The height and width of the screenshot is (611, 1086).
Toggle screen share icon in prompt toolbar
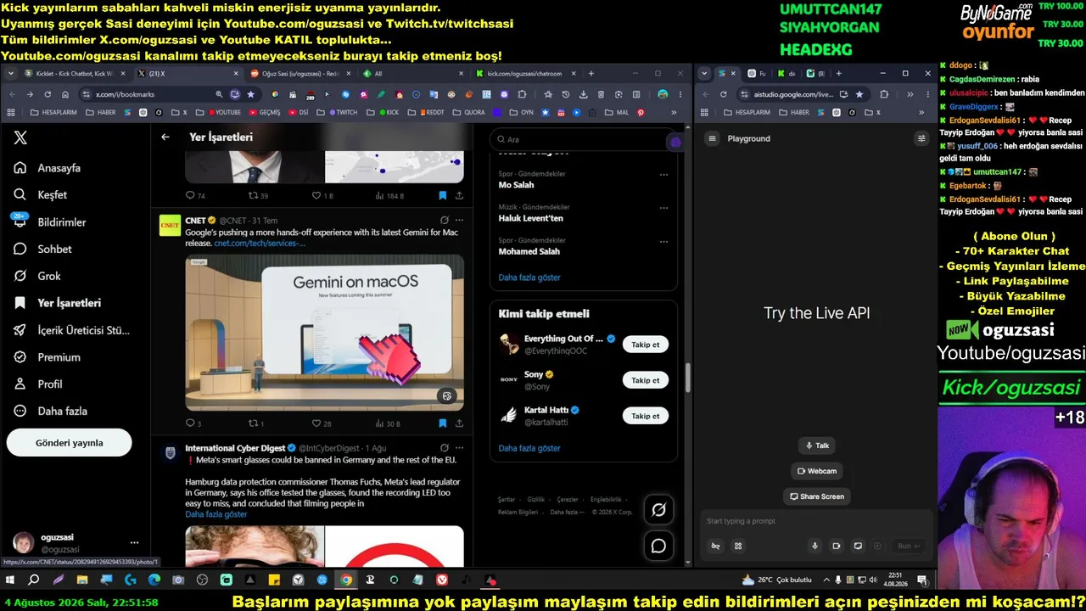pos(858,546)
